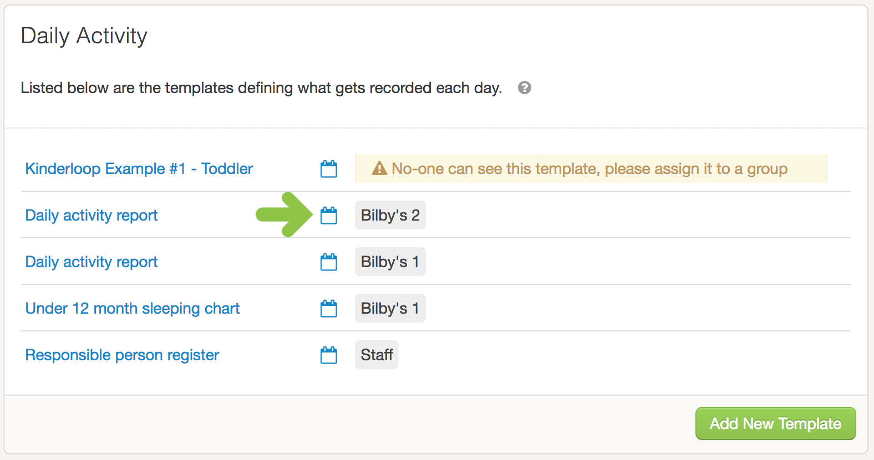874x460 pixels.
Task: Click calendar icon for Responsible person register
Action: coord(329,355)
